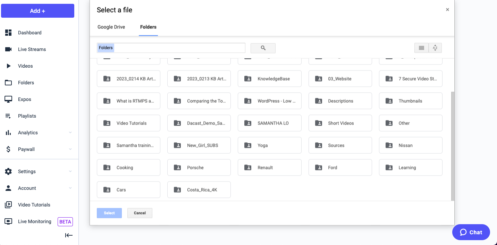Click the Live Streams camera icon
The width and height of the screenshot is (497, 245).
8,49
